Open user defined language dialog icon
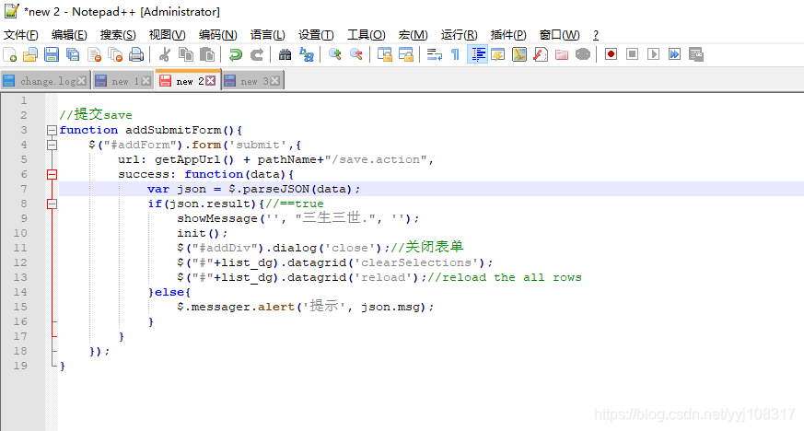Viewport: 804px width, 431px height. [498, 54]
